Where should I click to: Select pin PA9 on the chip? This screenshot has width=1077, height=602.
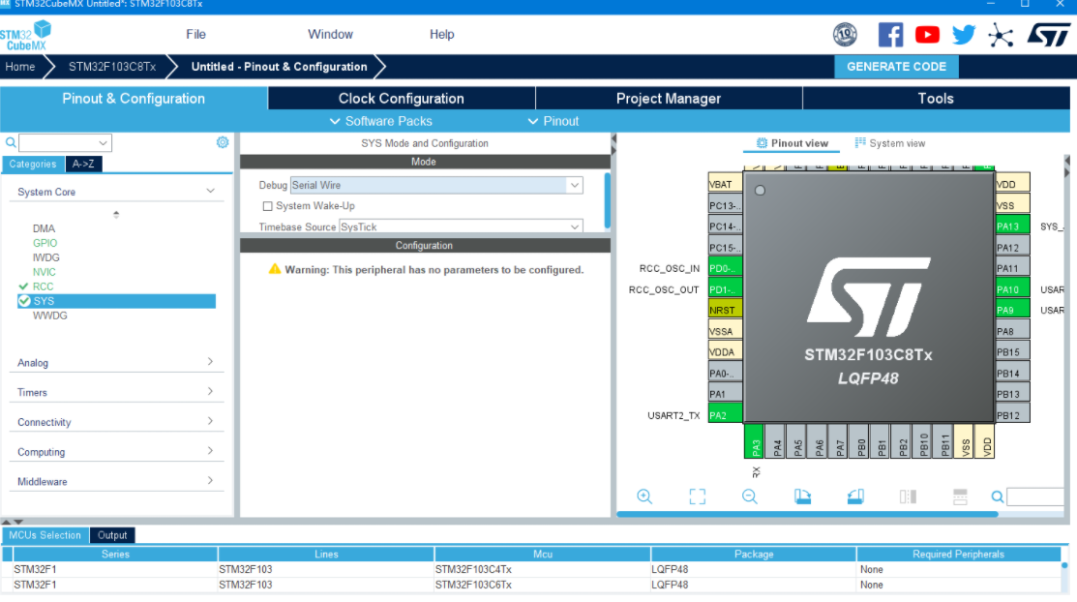click(x=1012, y=310)
